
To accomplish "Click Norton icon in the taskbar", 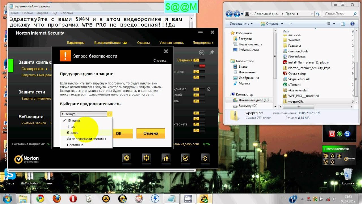I will point(204,198).
